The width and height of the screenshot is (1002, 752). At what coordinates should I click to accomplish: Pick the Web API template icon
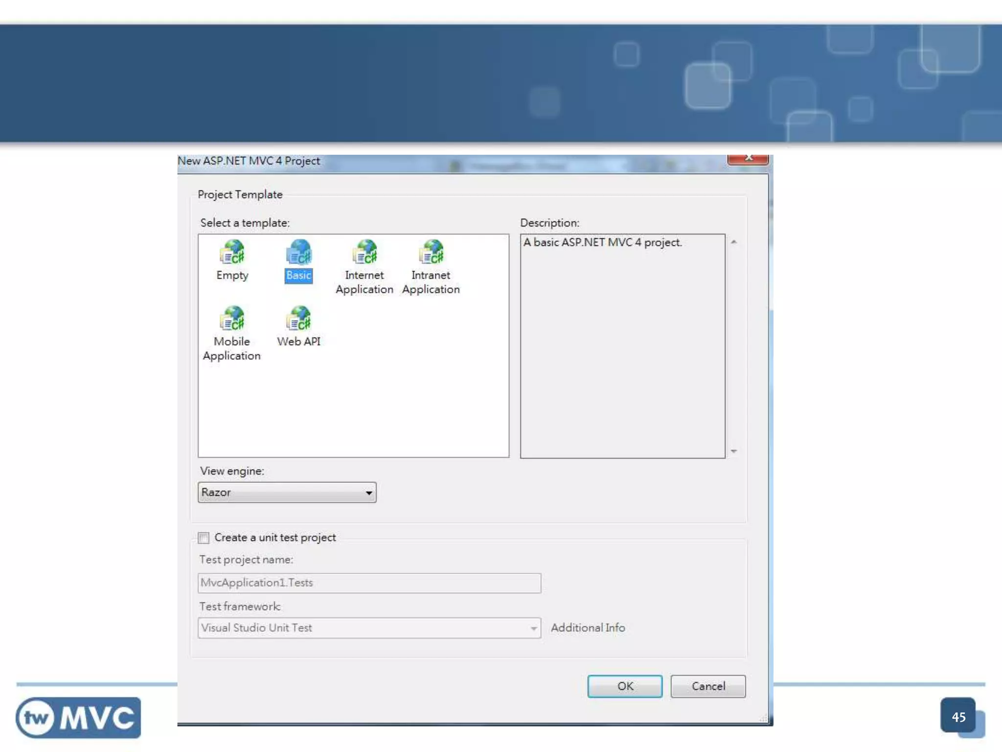pyautogui.click(x=298, y=318)
